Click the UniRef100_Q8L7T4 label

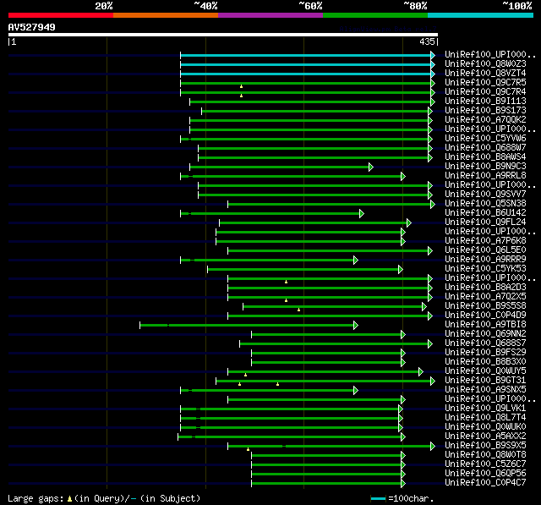(485, 418)
